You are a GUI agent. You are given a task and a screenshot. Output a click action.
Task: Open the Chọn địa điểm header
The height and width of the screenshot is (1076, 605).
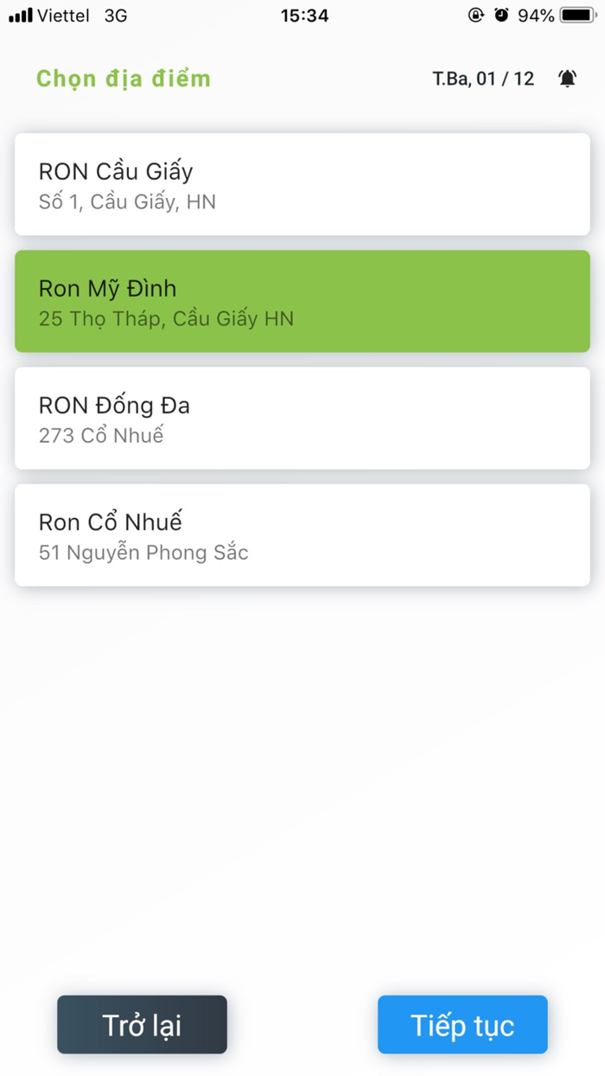click(123, 79)
